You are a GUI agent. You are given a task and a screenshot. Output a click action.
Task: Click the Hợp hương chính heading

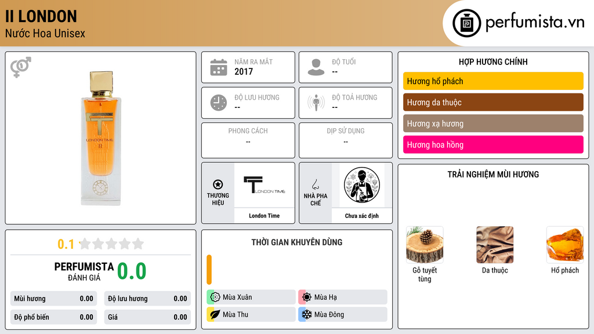(x=493, y=61)
